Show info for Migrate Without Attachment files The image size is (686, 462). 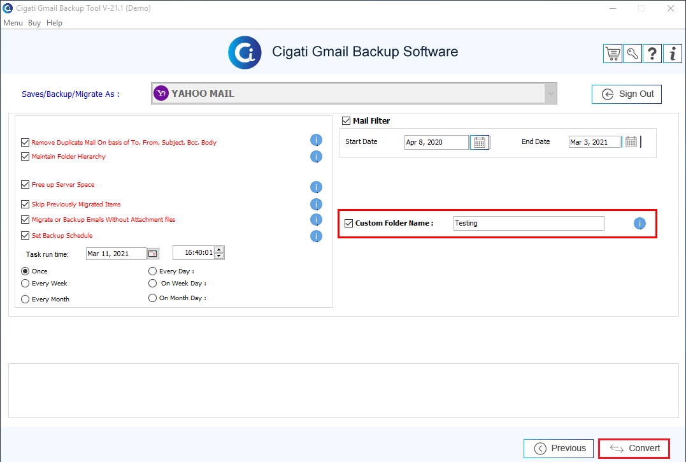tap(316, 220)
